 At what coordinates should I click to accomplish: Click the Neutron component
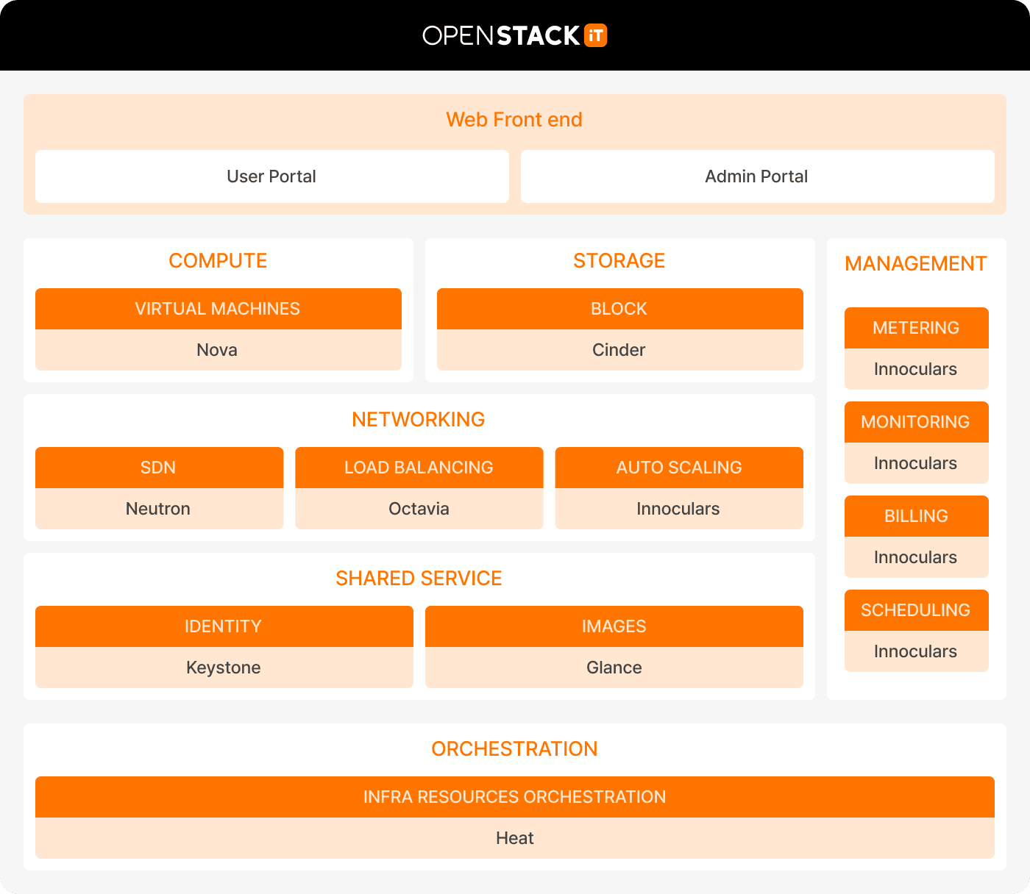pos(158,509)
